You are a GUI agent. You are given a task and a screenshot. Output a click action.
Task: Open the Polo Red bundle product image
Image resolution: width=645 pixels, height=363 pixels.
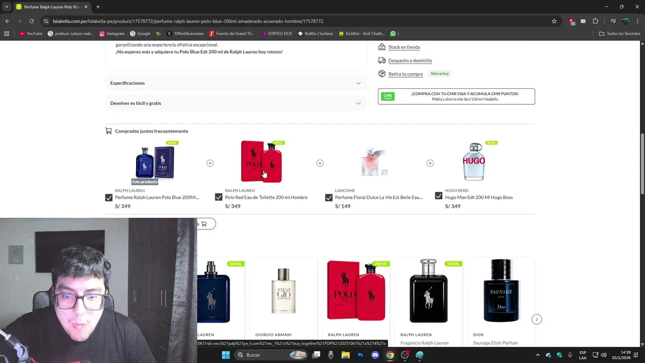tap(262, 161)
